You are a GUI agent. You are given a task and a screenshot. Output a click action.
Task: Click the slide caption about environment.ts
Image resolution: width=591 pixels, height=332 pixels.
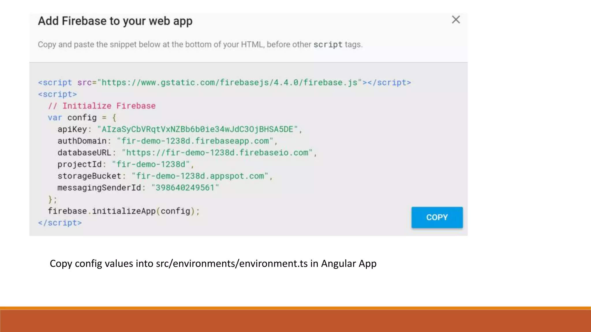coord(213,264)
